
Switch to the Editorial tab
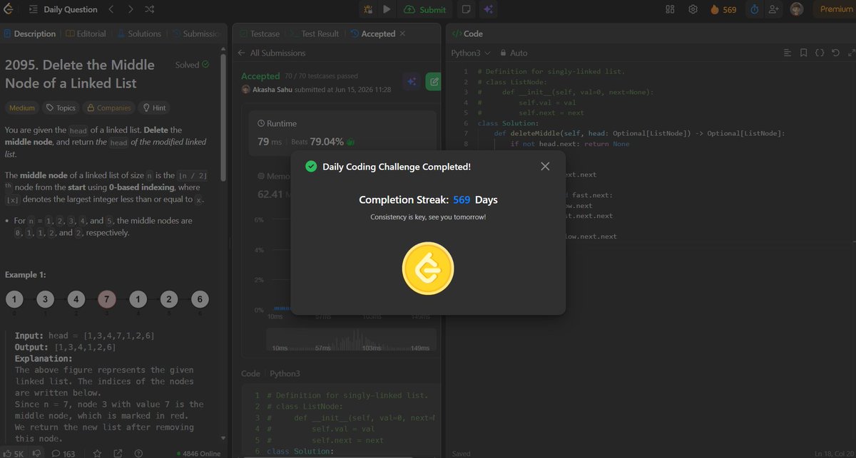86,33
